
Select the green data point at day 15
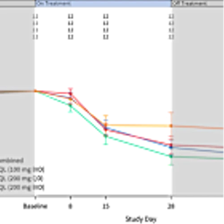tap(106, 136)
